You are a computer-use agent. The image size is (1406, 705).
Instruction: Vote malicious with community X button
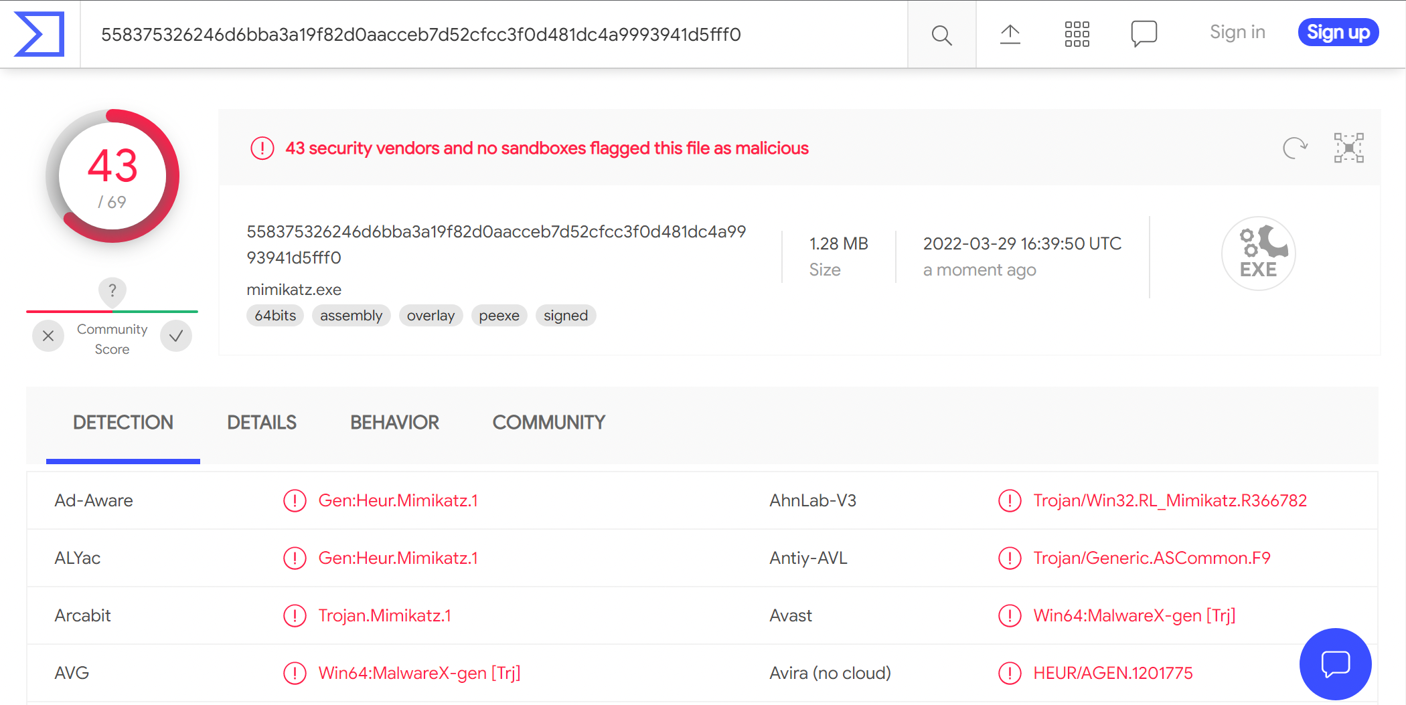48,336
